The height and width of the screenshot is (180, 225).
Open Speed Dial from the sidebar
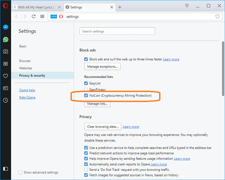(x=6, y=64)
